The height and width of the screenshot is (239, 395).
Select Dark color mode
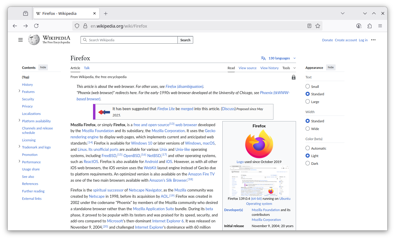click(308, 163)
